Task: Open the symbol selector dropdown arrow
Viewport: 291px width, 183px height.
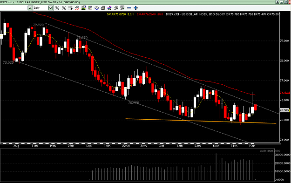Action: click(30, 8)
